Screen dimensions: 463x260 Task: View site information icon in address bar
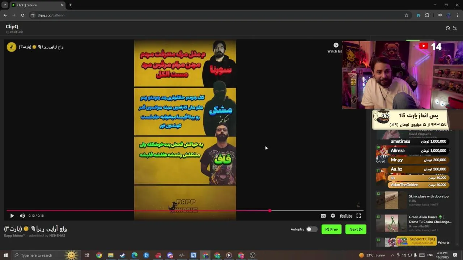click(33, 15)
